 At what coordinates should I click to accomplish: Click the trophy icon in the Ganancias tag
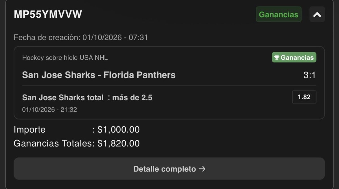277,57
